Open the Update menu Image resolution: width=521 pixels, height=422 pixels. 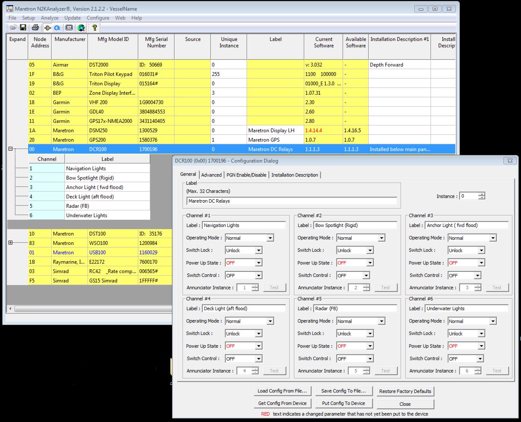coord(73,18)
